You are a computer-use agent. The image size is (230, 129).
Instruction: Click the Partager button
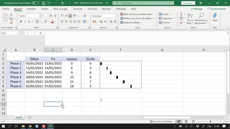coord(197,9)
